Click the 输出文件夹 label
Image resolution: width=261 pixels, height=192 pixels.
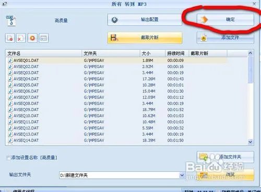(20, 174)
